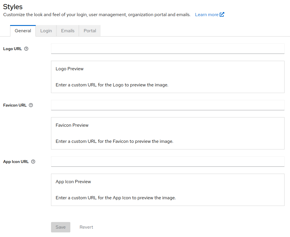
Task: Click the Favicon Preview heading
Action: (x=72, y=125)
